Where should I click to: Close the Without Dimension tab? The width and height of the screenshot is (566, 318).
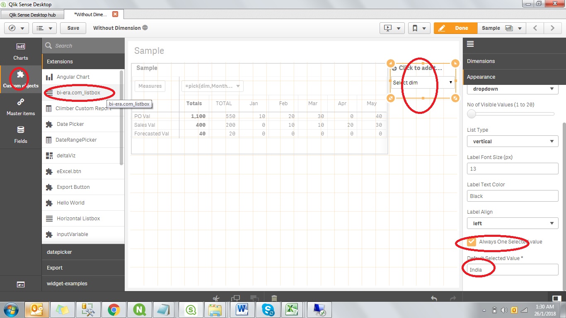pyautogui.click(x=116, y=14)
